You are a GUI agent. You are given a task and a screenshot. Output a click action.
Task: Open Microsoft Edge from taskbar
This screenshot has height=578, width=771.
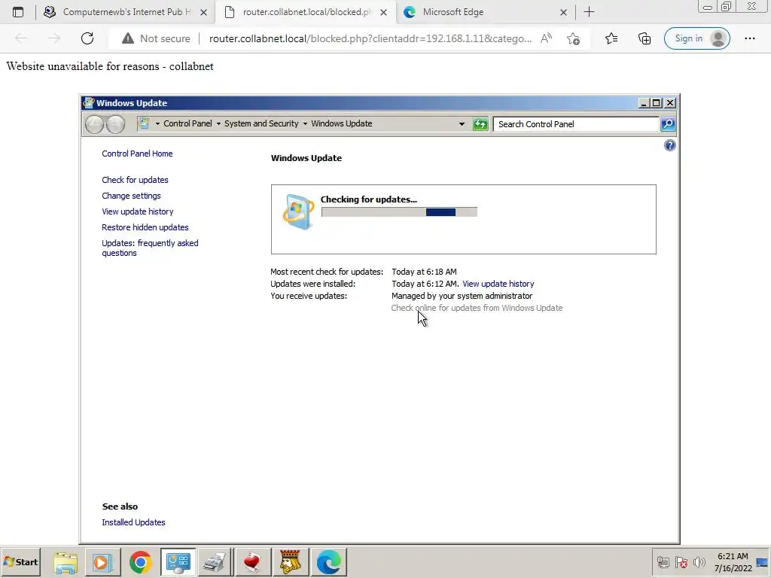328,562
